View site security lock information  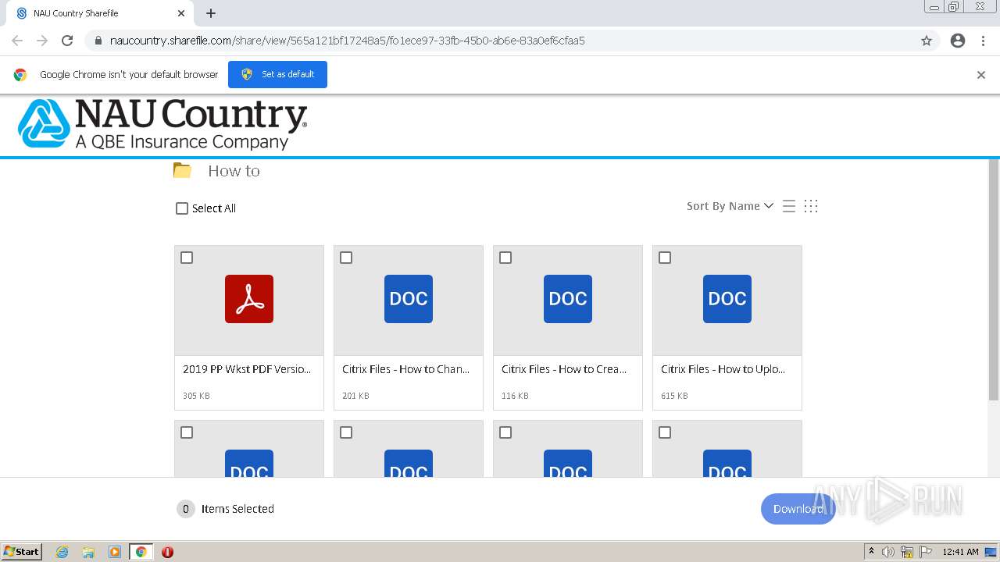[x=98, y=41]
